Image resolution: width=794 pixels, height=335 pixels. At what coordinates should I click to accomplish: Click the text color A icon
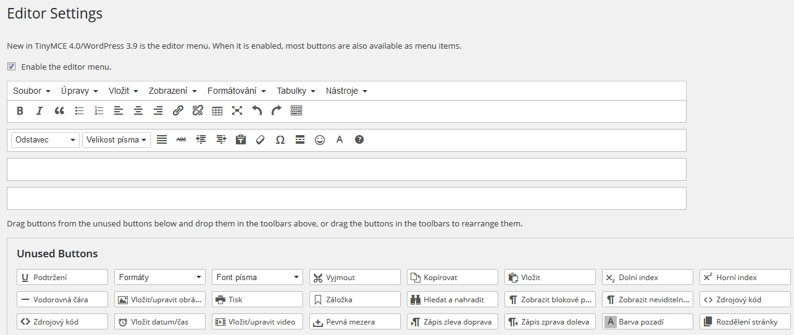coord(340,140)
